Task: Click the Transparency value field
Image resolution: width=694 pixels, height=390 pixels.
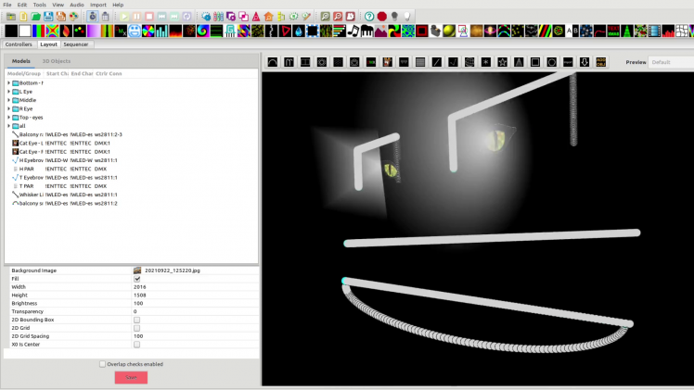Action: tap(195, 311)
